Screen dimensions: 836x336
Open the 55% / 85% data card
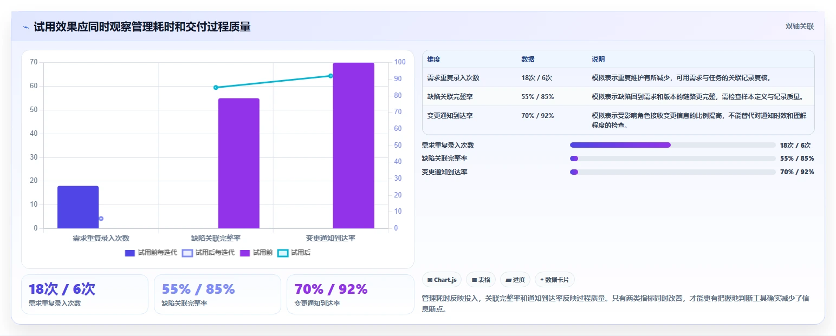217,294
